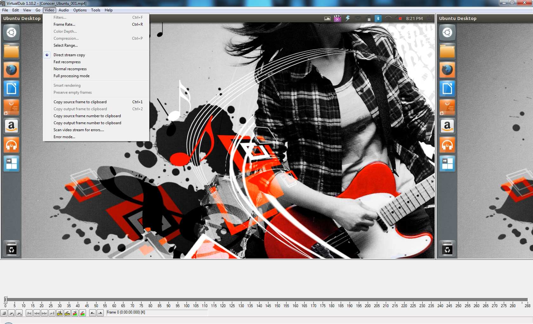This screenshot has height=324, width=533.
Task: Open the Edit menu
Action: [16, 10]
